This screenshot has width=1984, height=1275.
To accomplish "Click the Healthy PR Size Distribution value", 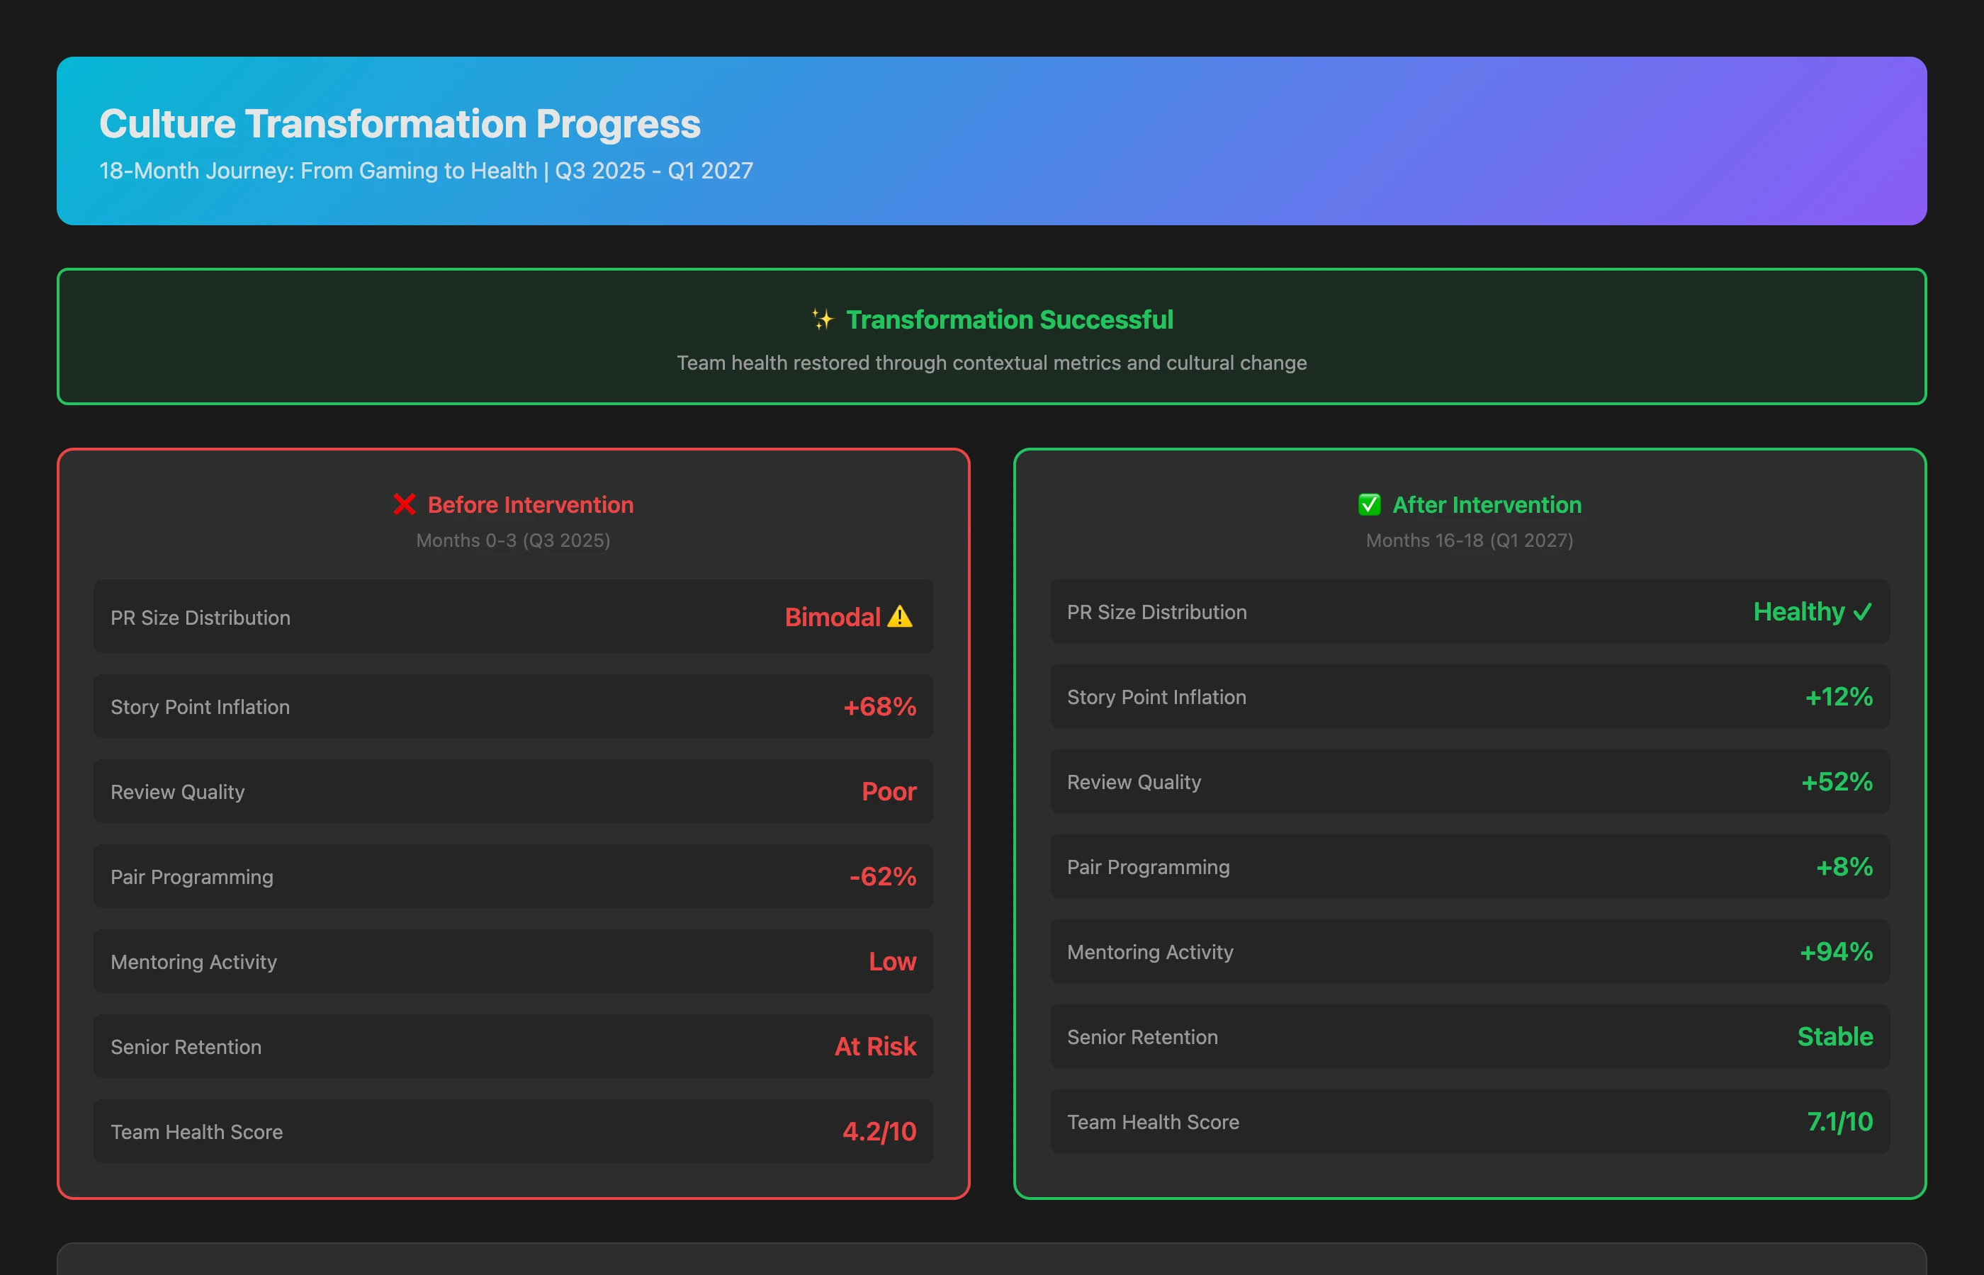I will coord(1798,612).
